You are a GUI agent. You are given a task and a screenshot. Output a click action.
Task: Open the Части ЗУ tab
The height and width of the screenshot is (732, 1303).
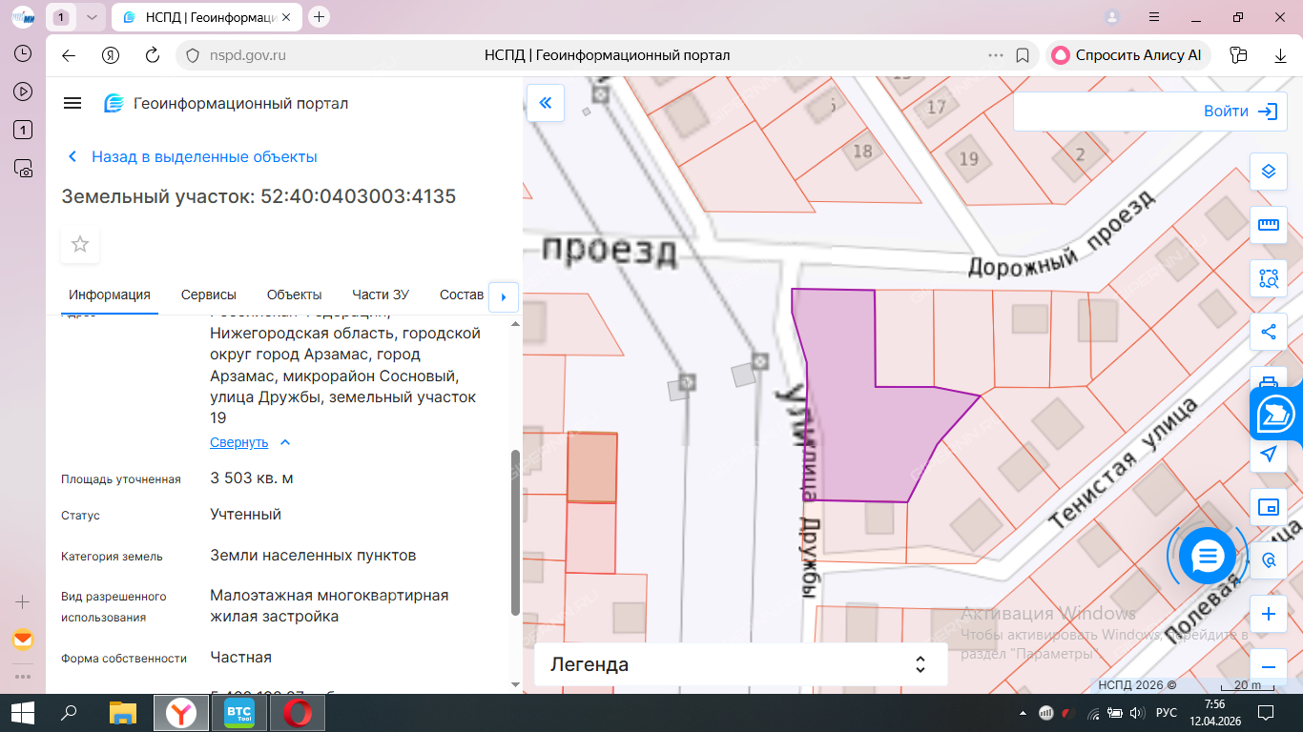click(380, 295)
